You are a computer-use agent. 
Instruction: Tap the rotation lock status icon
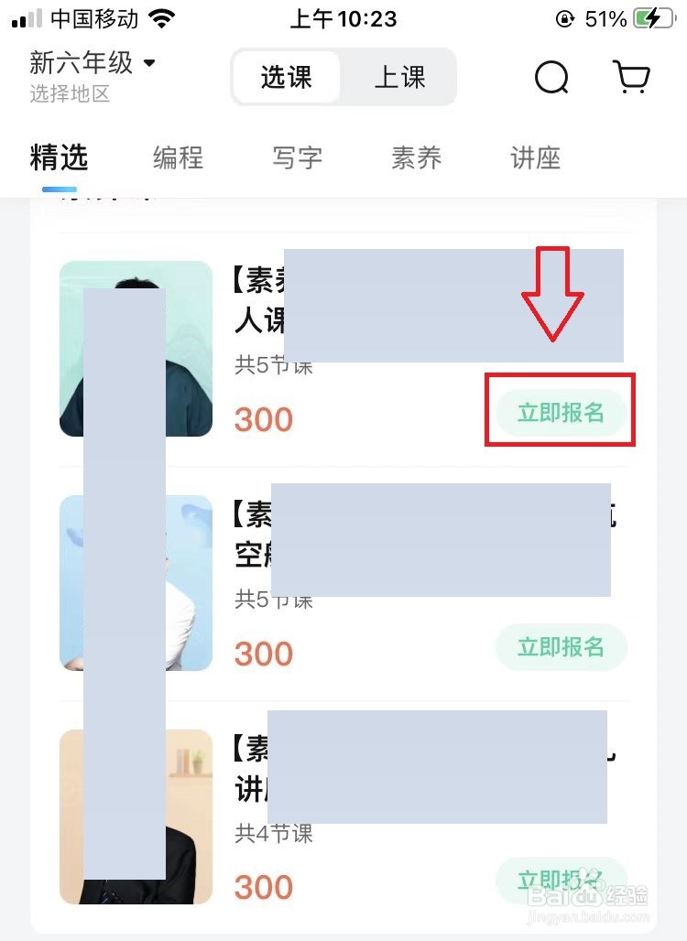coord(564,19)
